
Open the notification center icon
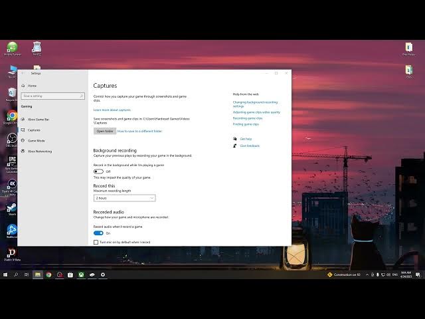[418, 274]
